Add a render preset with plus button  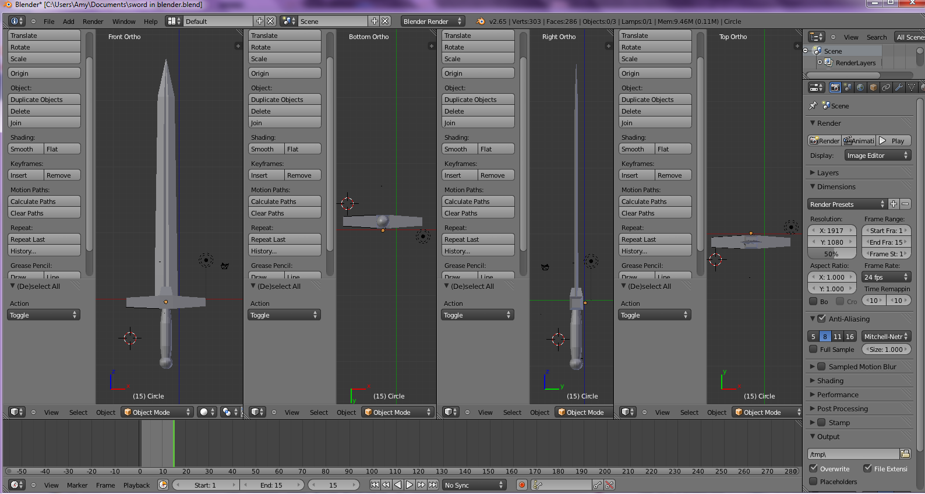pos(894,204)
